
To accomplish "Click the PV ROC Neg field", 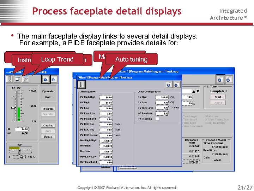I will click(106, 130).
